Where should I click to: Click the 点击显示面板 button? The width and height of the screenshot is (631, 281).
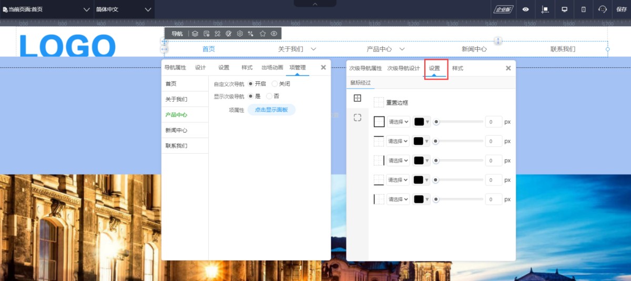(271, 110)
